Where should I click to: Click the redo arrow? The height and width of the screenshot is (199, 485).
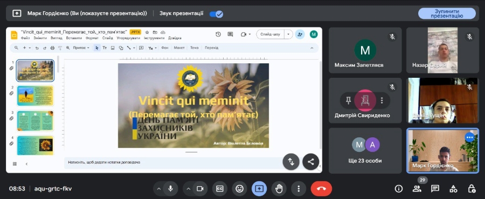pyautogui.click(x=45, y=48)
